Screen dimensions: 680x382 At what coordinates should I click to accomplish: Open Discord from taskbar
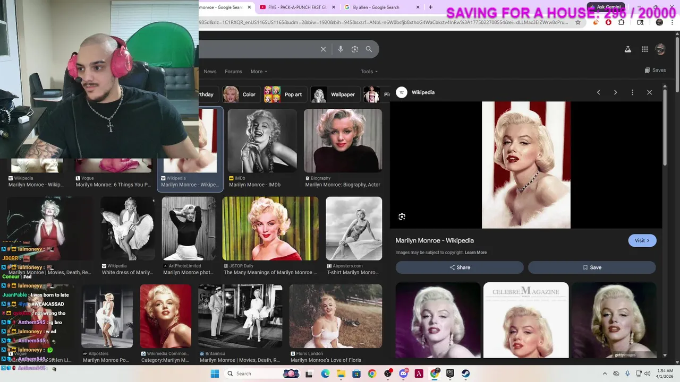pyautogui.click(x=403, y=374)
